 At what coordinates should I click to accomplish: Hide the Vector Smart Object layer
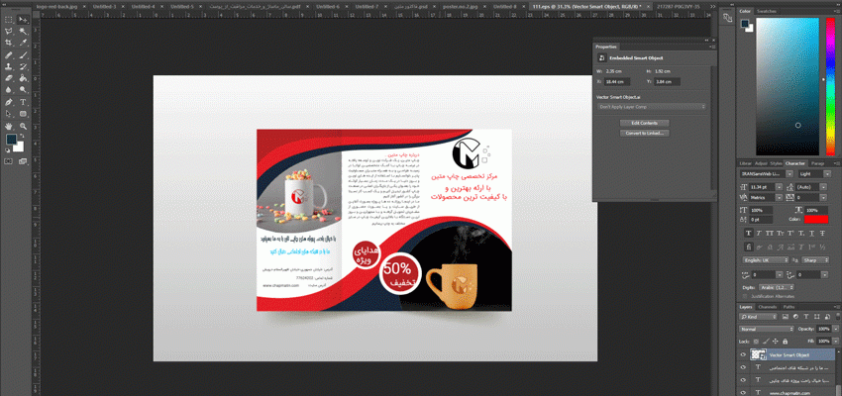tap(743, 354)
